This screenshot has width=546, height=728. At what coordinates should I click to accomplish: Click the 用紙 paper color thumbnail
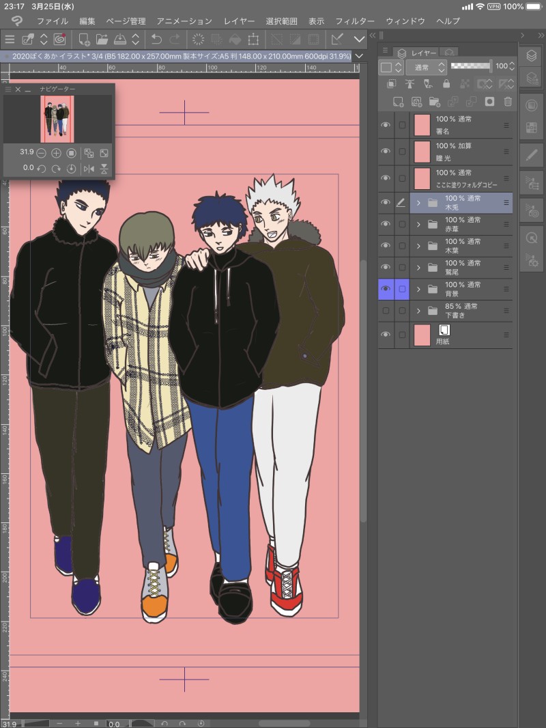(422, 335)
